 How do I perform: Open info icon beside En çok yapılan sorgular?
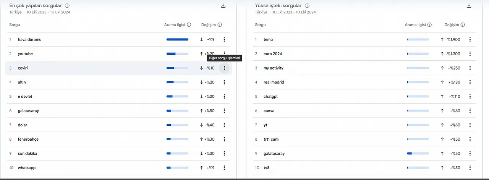pos(67,6)
